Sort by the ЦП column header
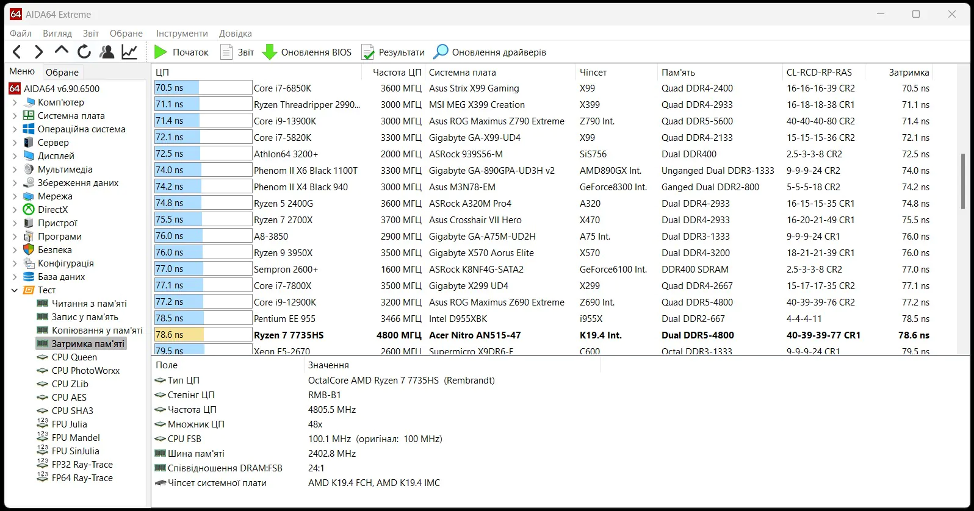Viewport: 974px width, 511px height. click(x=257, y=72)
